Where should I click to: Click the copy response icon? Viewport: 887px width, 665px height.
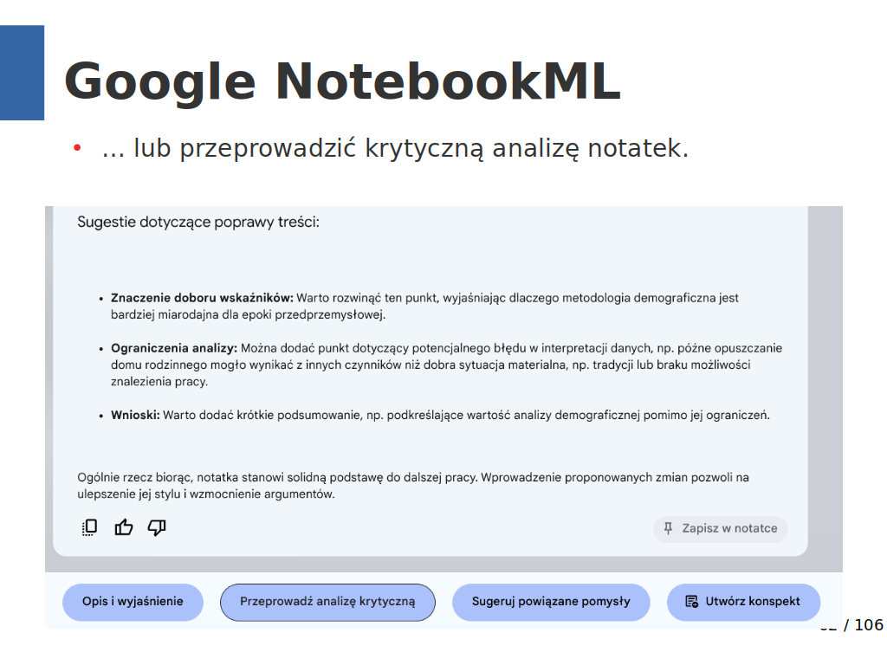tap(89, 527)
